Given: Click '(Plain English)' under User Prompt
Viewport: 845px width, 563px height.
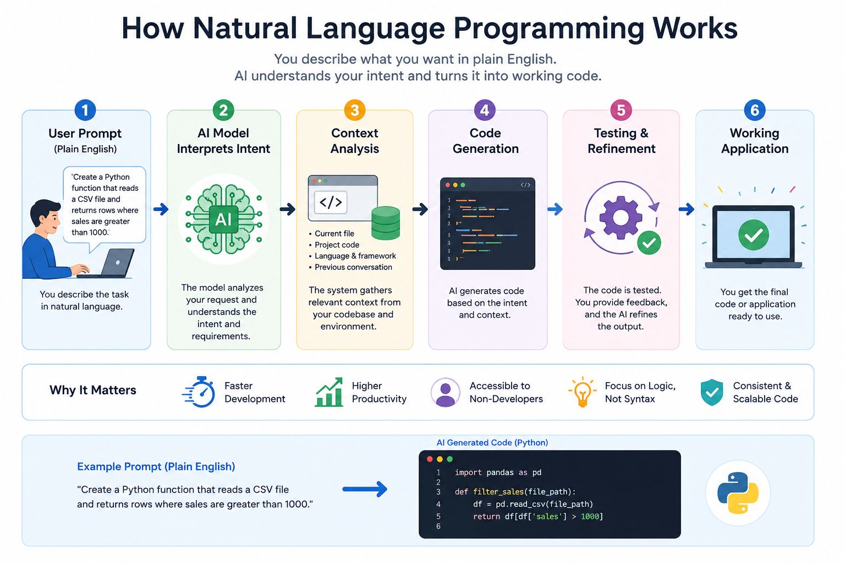Looking at the screenshot, I should [85, 149].
